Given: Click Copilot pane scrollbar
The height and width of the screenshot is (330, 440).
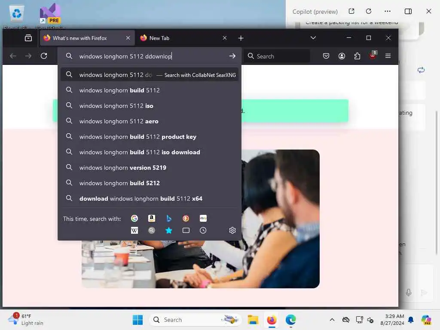Looking at the screenshot, I should click(x=436, y=182).
